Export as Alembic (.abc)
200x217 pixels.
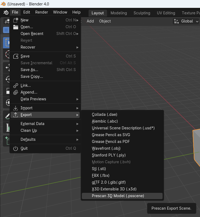[122, 121]
